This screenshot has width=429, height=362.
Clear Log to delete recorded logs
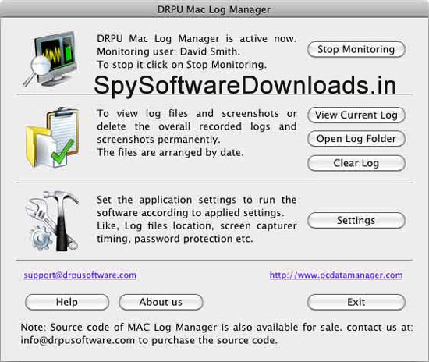(356, 163)
